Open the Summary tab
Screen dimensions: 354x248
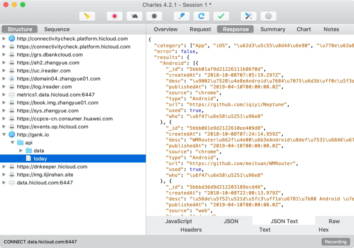pos(273,29)
